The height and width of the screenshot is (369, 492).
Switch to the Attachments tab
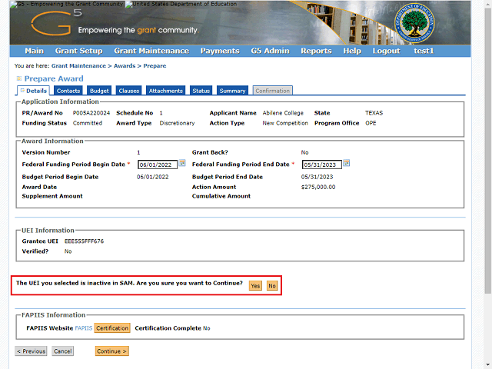(x=166, y=91)
